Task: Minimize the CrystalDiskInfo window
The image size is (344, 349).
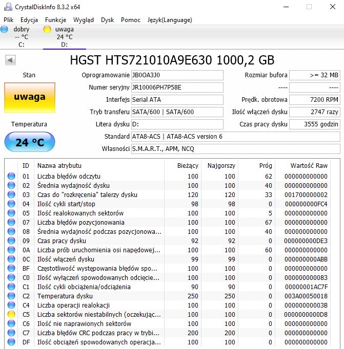Action: pos(286,7)
